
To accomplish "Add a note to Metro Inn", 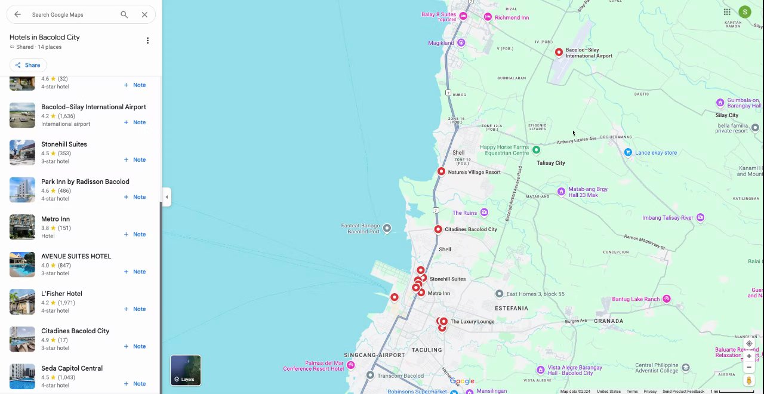I will [x=135, y=234].
